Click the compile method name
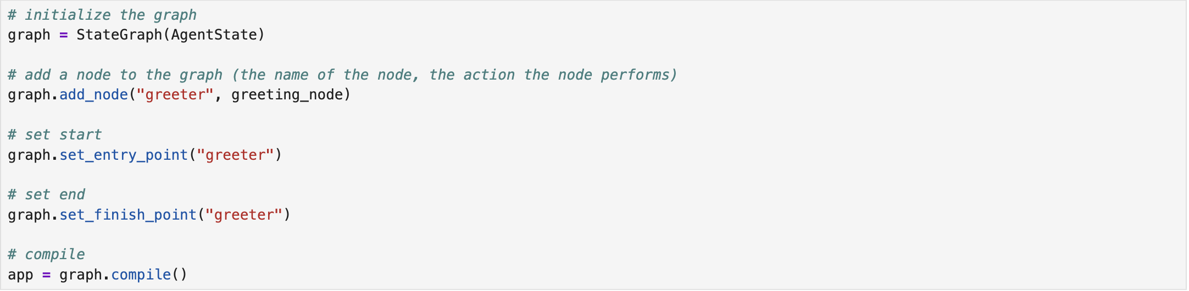The width and height of the screenshot is (1189, 291). [x=141, y=275]
